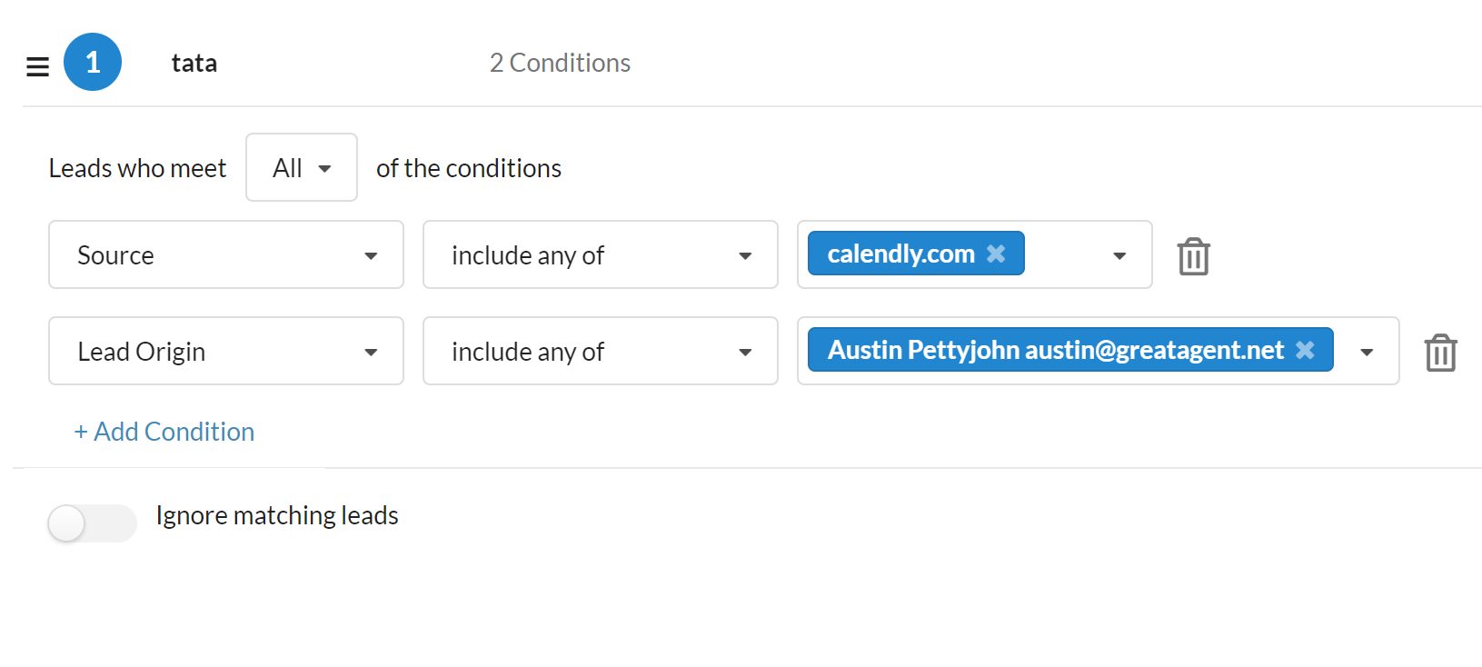Expand the calendly.com values dropdown arrow
The width and height of the screenshot is (1482, 667).
tap(1119, 256)
